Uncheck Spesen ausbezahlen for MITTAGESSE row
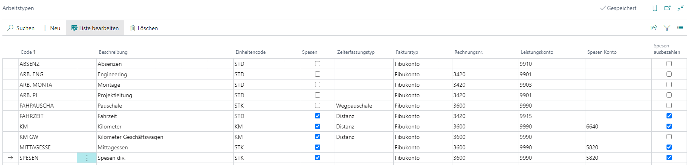The width and height of the screenshot is (687, 165). 669,147
